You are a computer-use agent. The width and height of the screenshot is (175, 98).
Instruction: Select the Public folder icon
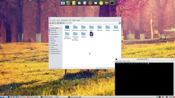[108, 27]
